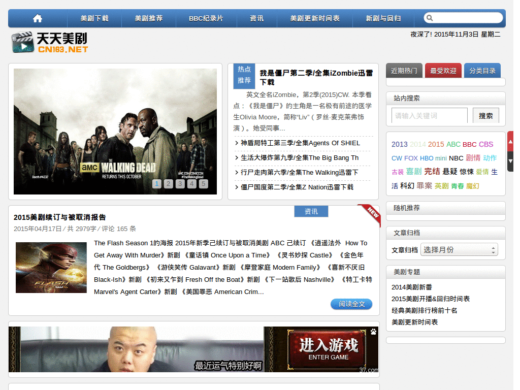The image size is (520, 390).
Task: Select the FOX tag
Action: click(x=411, y=158)
